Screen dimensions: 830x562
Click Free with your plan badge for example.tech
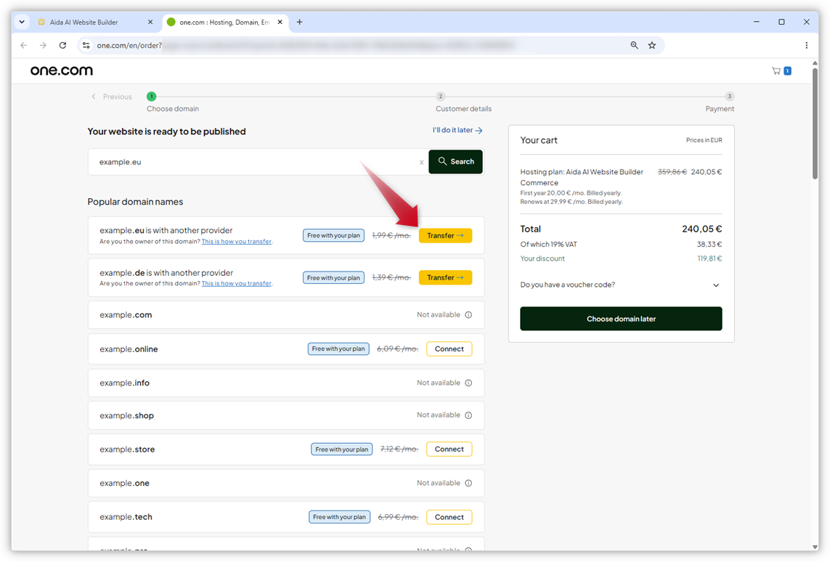339,518
